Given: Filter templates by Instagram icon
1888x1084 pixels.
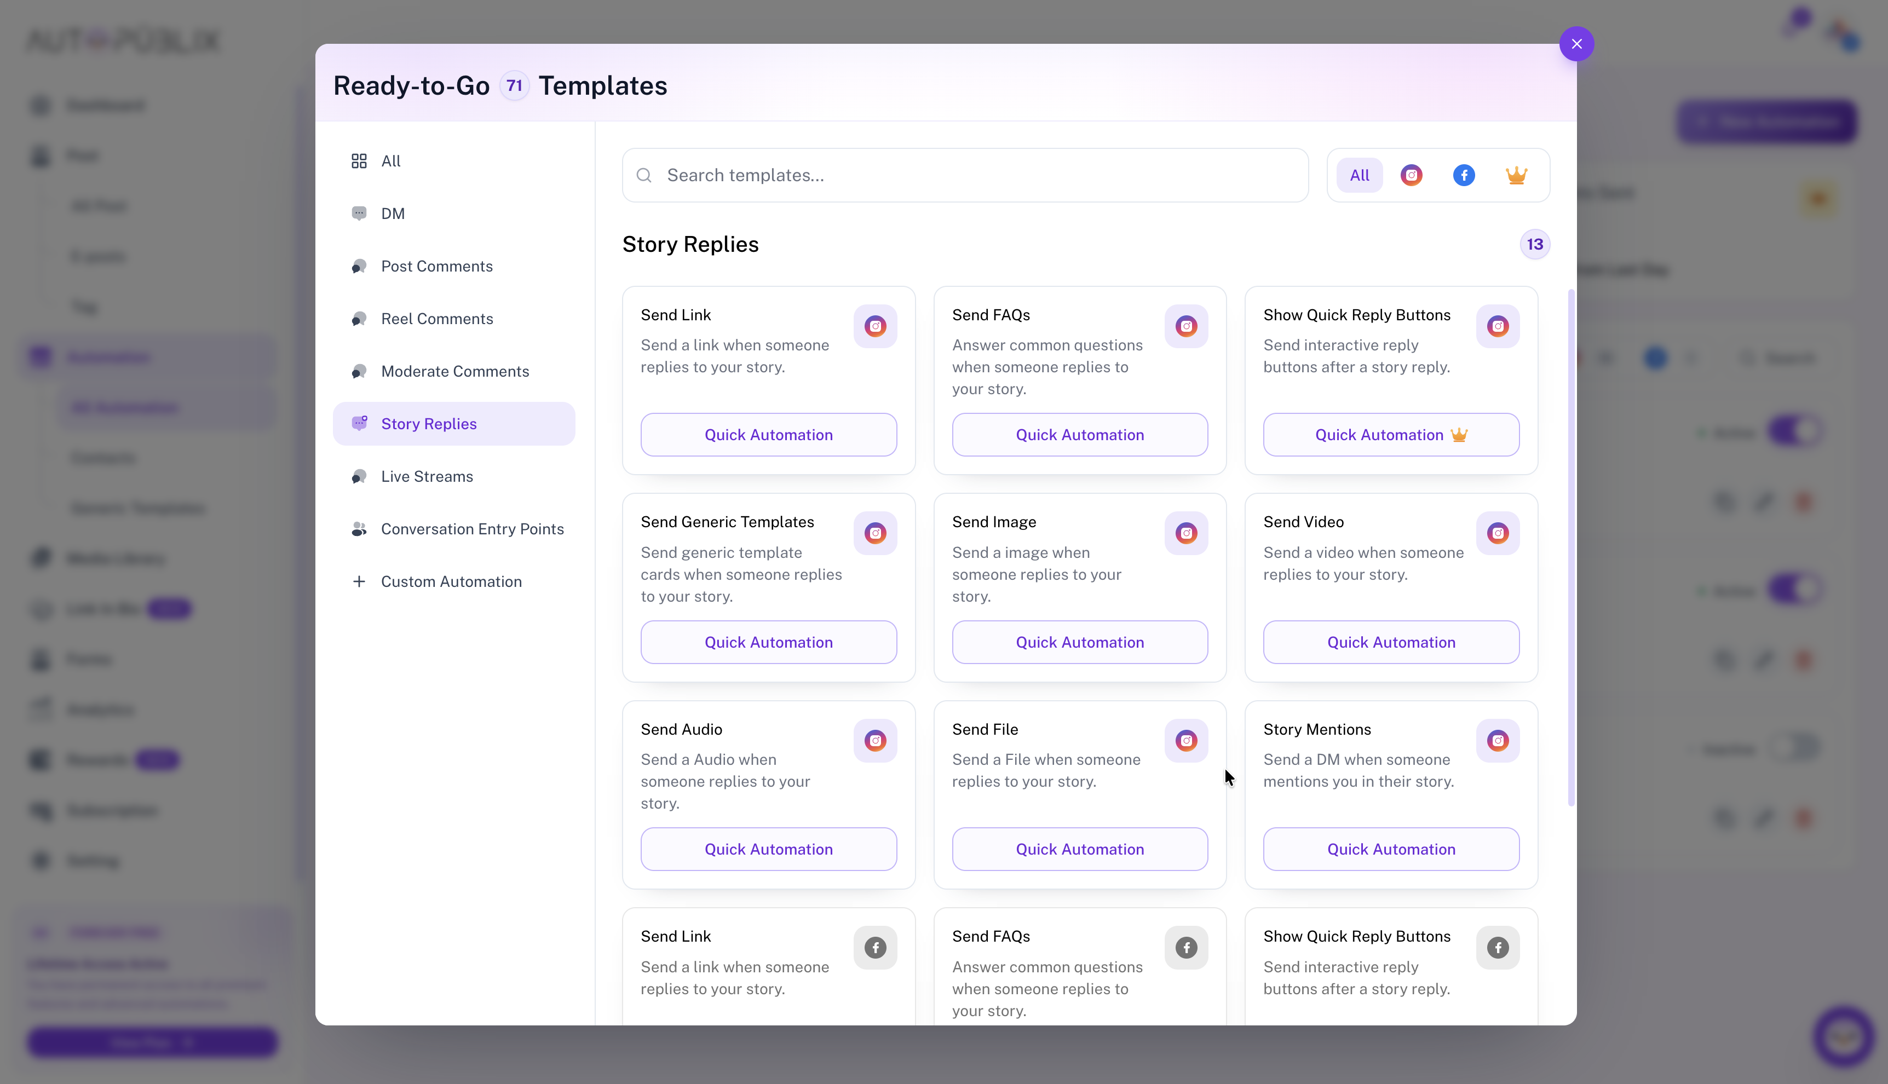Looking at the screenshot, I should 1411,175.
